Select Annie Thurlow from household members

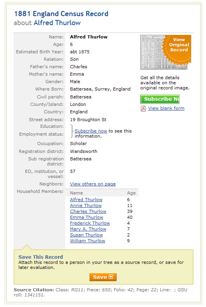(86, 205)
